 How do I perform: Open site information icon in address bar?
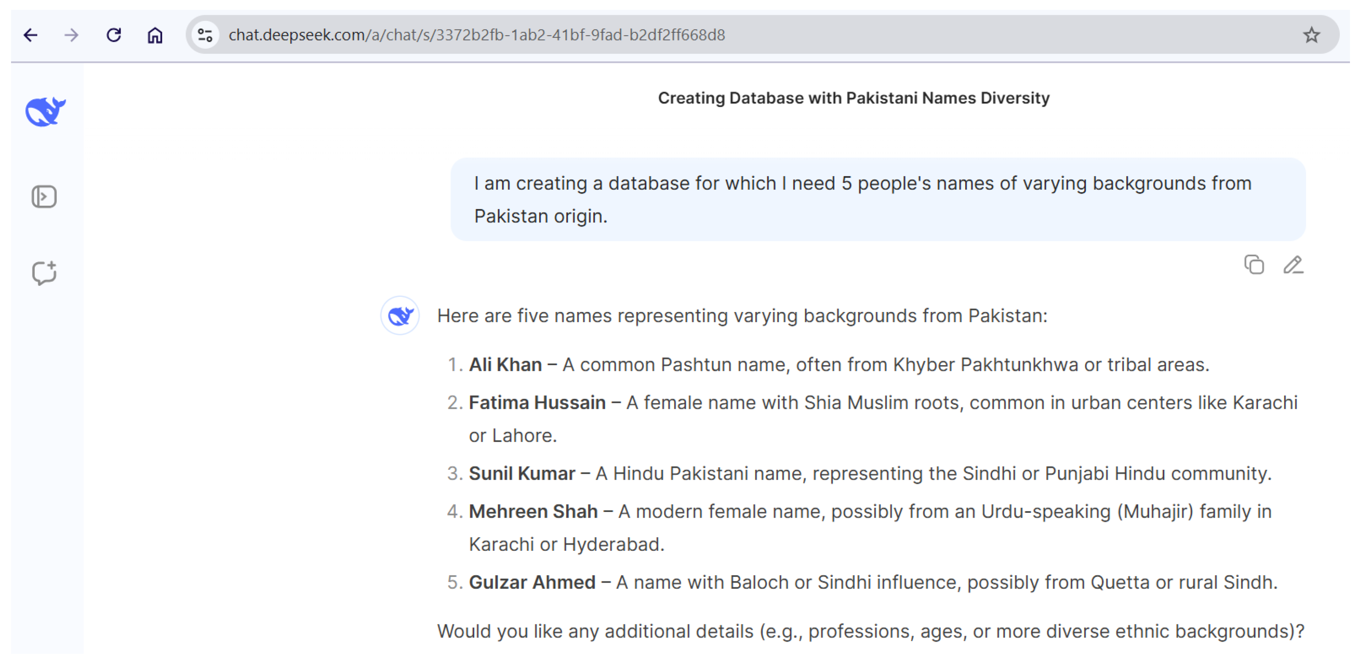[205, 36]
